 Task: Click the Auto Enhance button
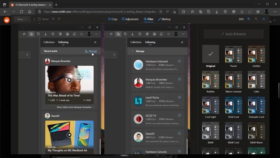point(233,34)
